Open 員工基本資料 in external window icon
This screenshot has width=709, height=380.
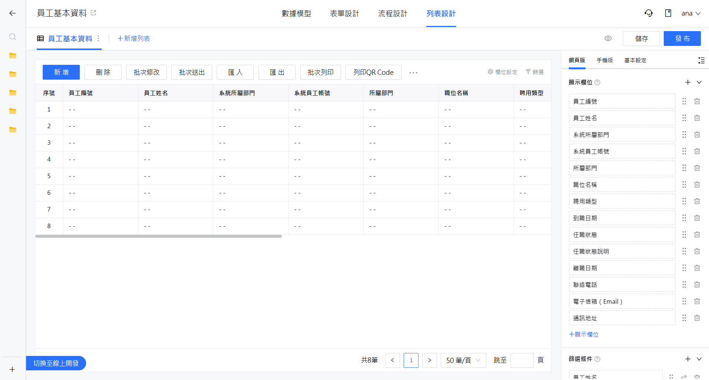93,13
